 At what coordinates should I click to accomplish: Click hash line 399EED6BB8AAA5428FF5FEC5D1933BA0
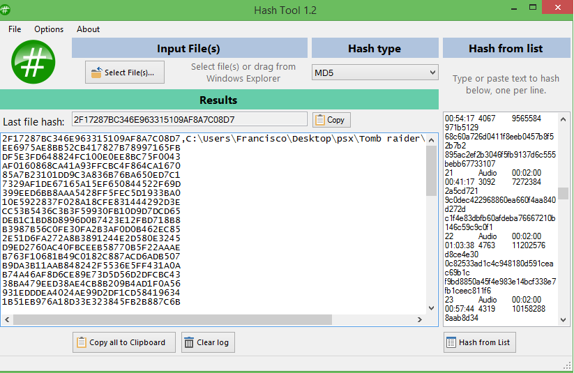pos(91,193)
